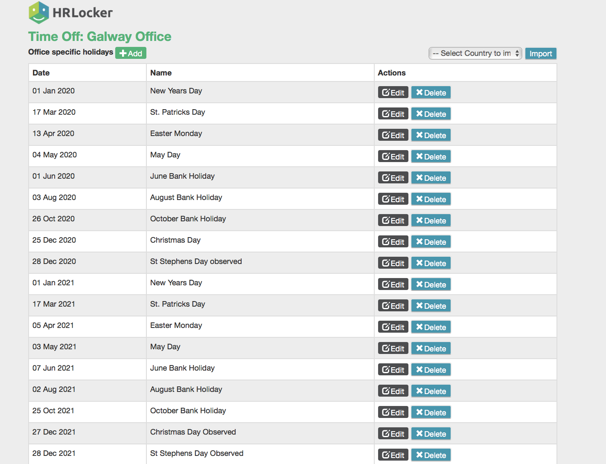Click the Import button

(541, 54)
